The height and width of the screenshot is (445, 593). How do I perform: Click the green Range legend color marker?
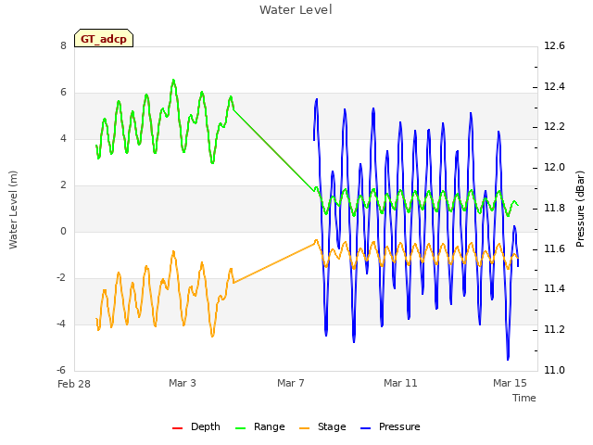pos(240,428)
